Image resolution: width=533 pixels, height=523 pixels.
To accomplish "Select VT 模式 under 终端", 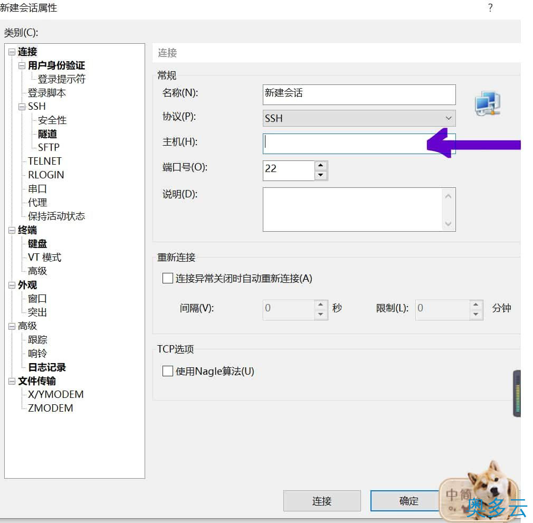I will coord(44,257).
